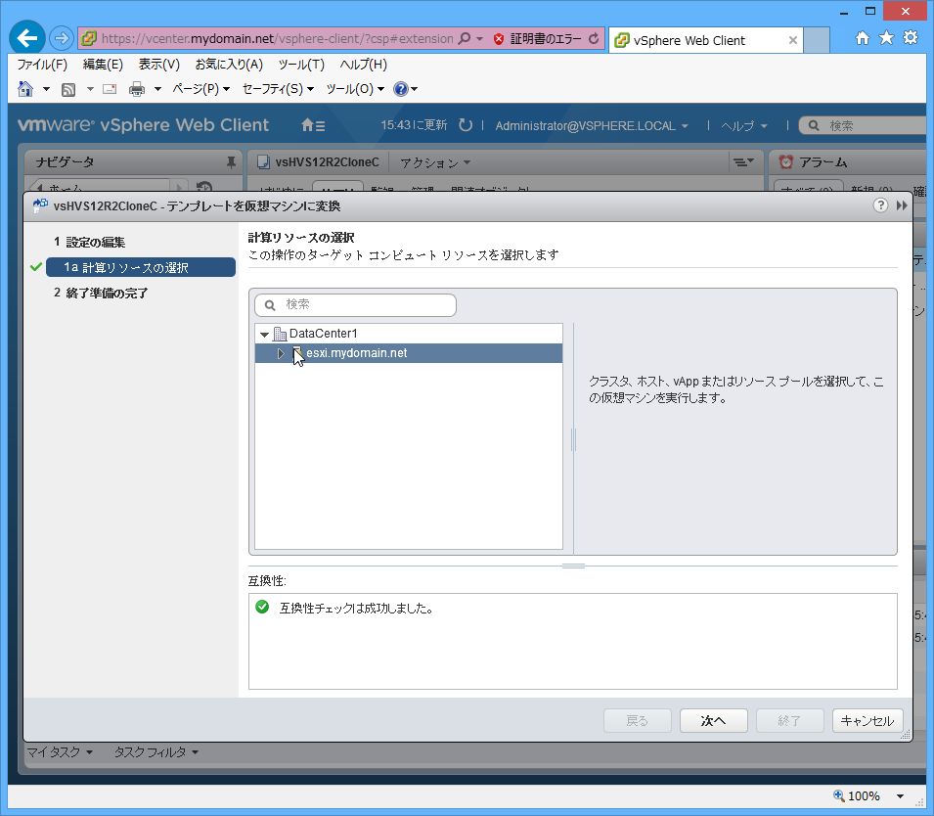934x816 pixels.
Task: Open the ファイル(F) menu
Action: pyautogui.click(x=42, y=65)
